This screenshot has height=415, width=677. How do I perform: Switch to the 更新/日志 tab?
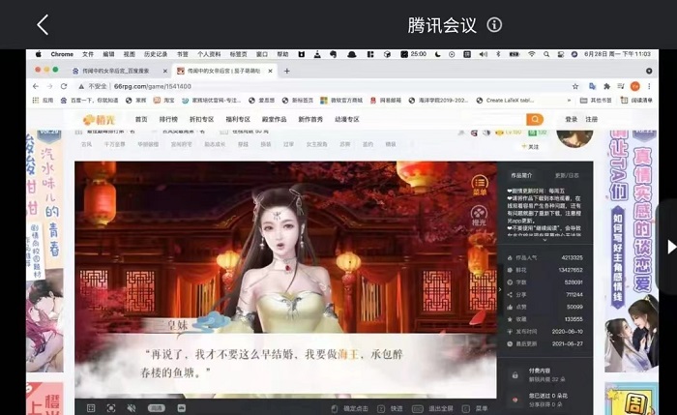tap(567, 175)
